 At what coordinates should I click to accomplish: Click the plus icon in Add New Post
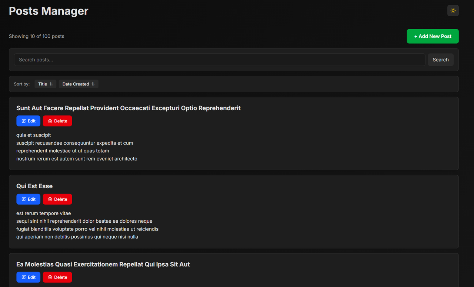(x=416, y=36)
